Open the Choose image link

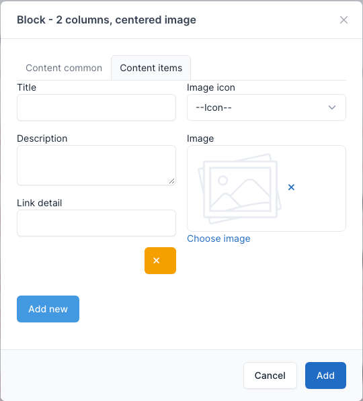click(218, 238)
